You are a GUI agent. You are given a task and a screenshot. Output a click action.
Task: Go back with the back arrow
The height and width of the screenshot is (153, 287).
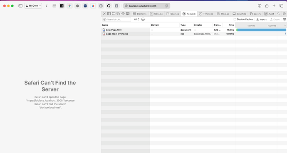47,6
